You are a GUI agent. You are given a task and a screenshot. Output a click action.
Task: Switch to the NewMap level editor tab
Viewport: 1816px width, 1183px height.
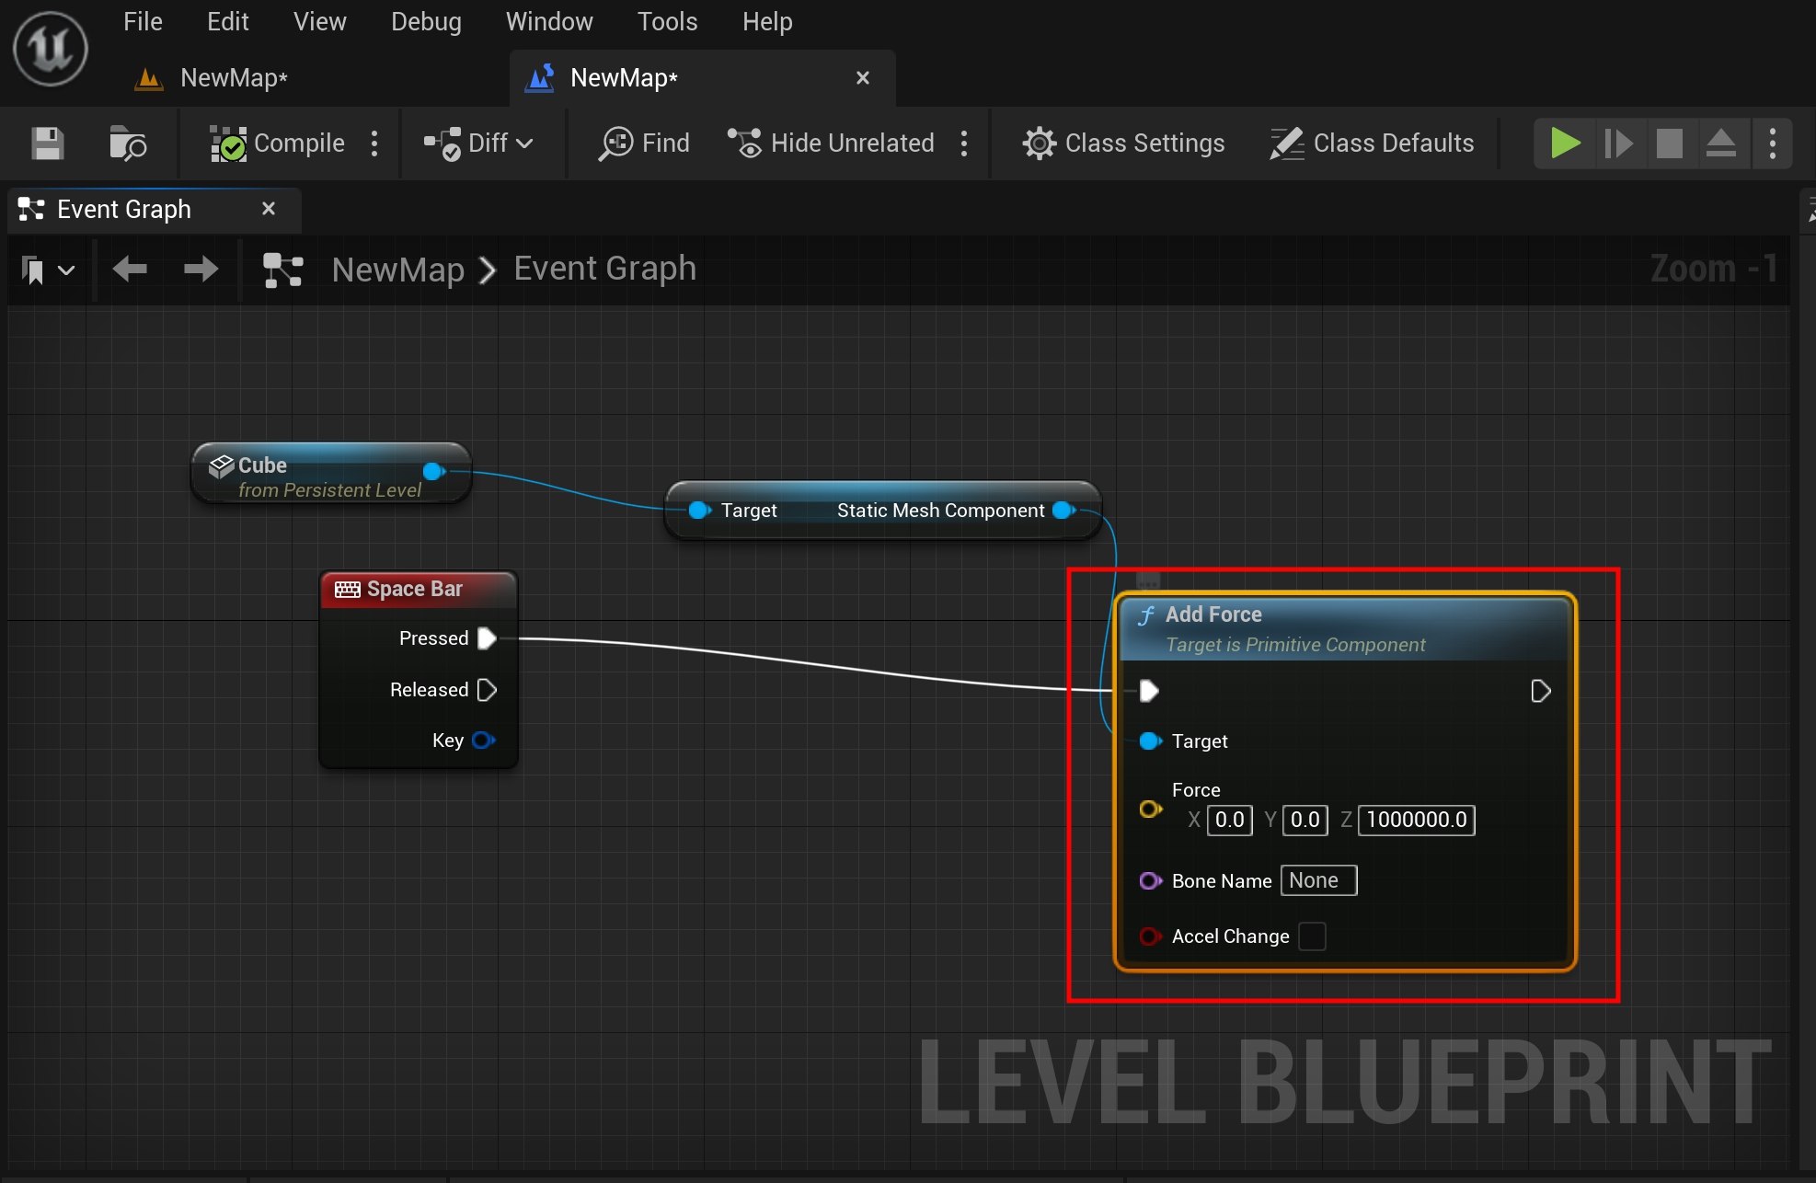tap(234, 78)
